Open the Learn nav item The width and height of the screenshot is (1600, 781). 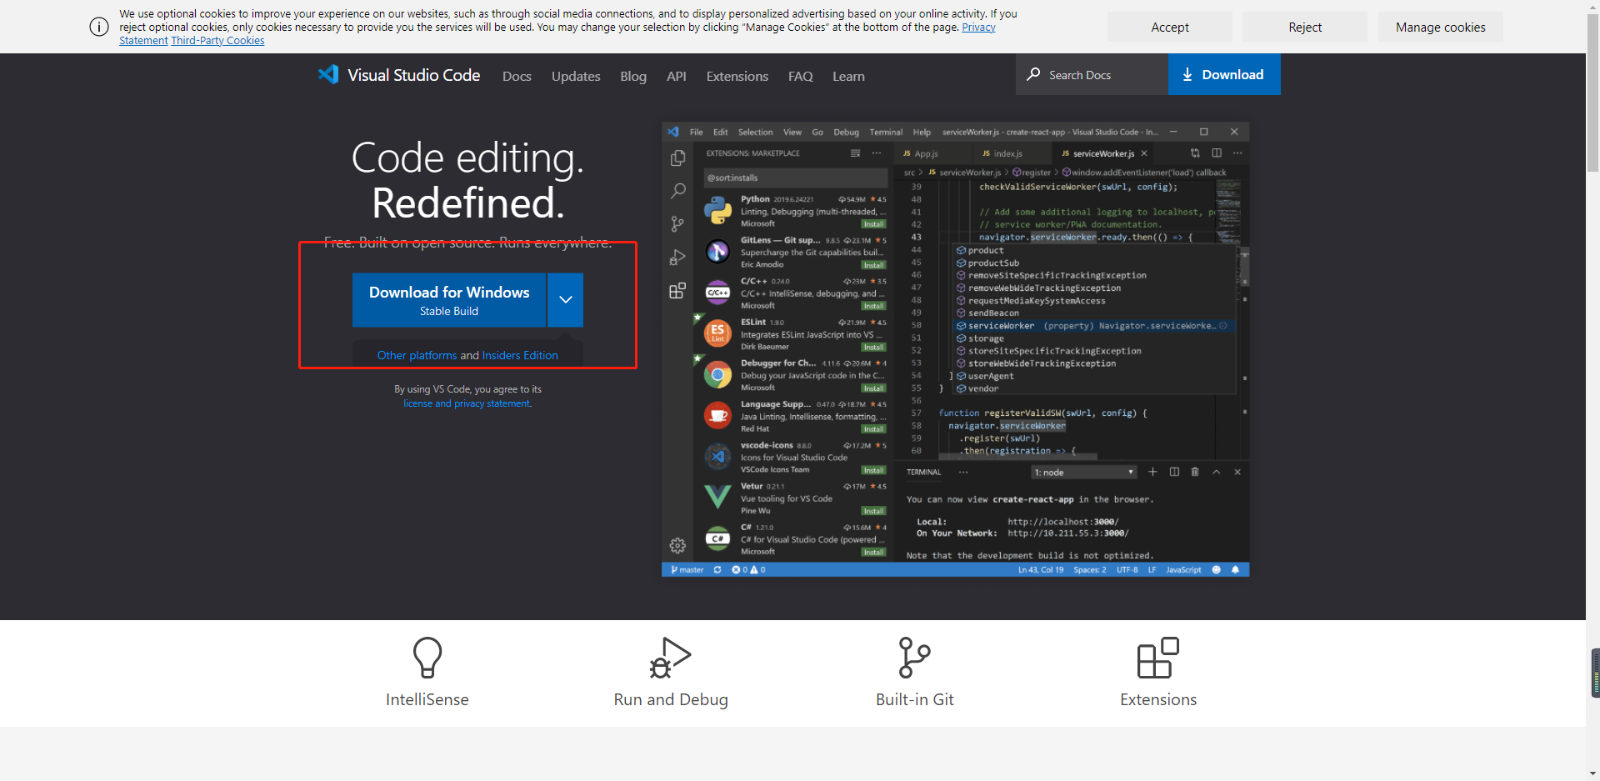848,76
